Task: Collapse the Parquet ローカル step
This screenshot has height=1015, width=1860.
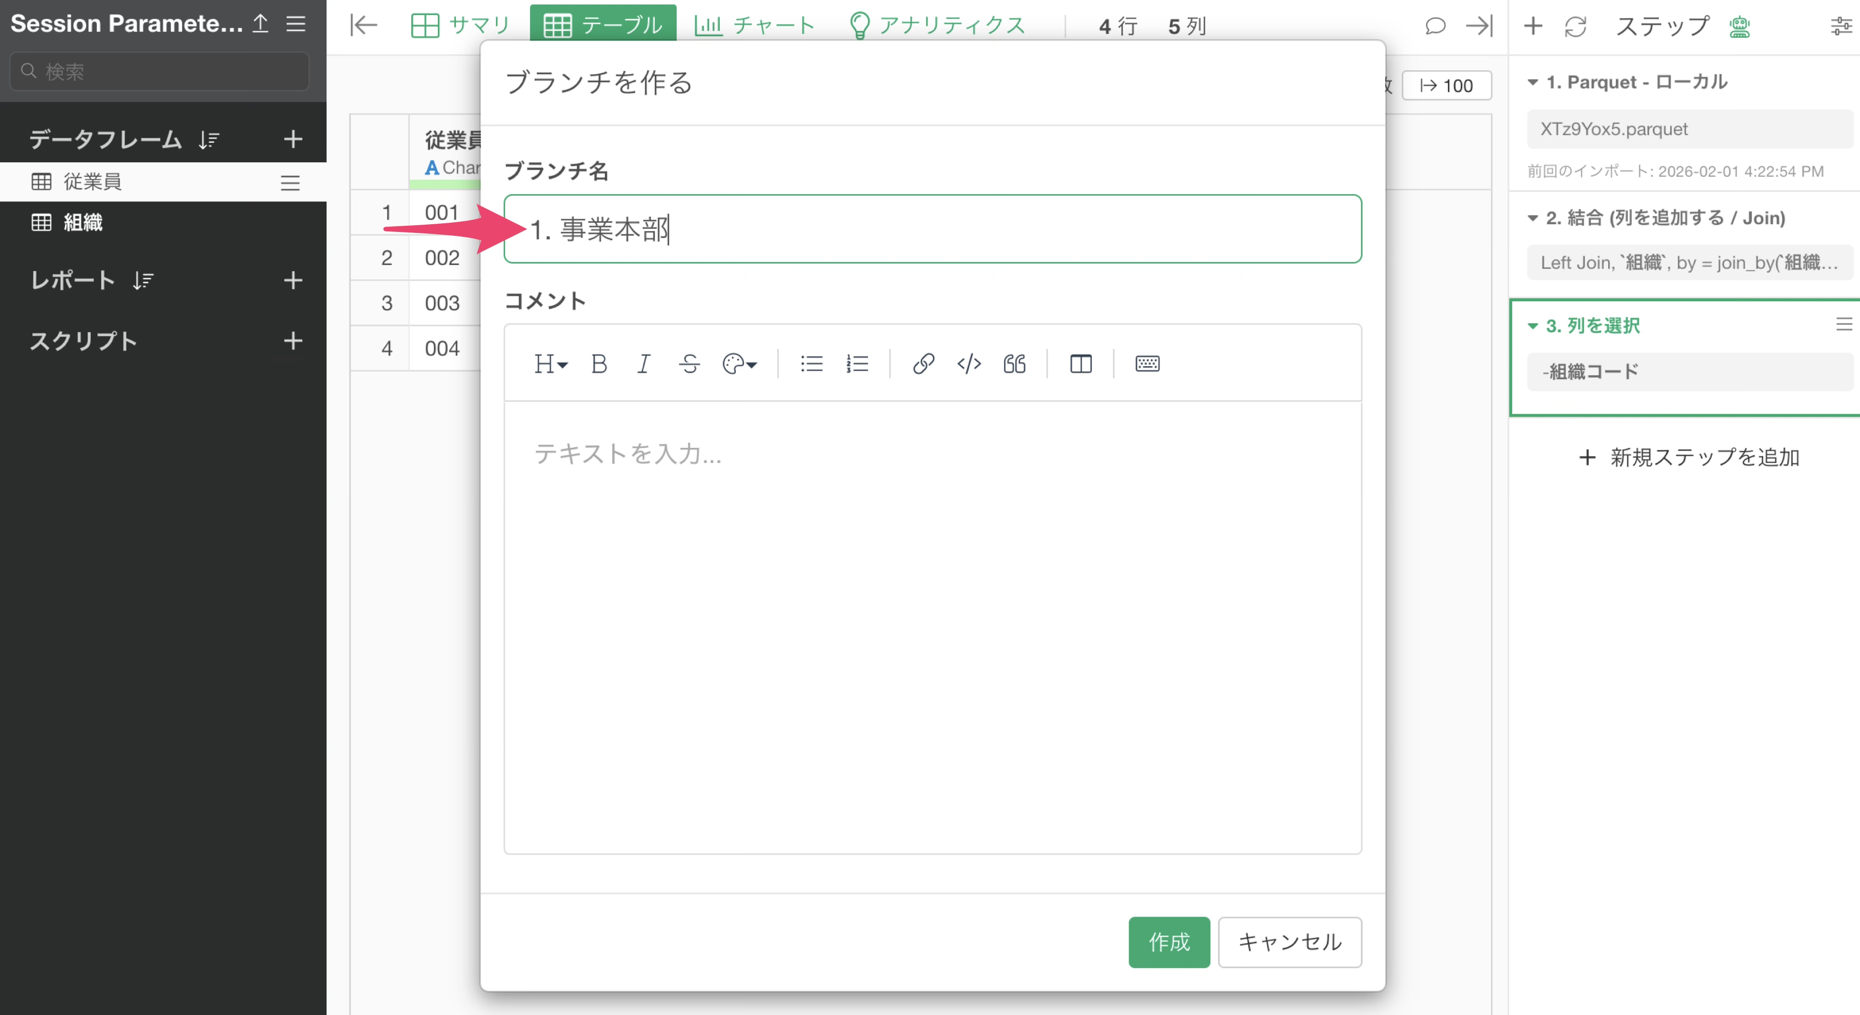Action: pos(1532,82)
